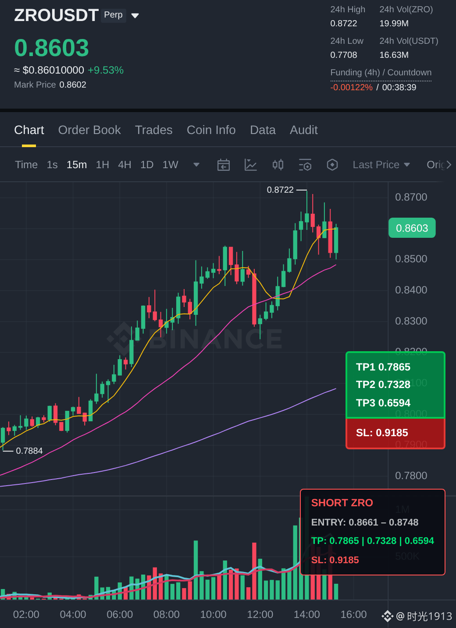This screenshot has height=628, width=456.
Task: Select the 4H interval
Action: click(125, 165)
